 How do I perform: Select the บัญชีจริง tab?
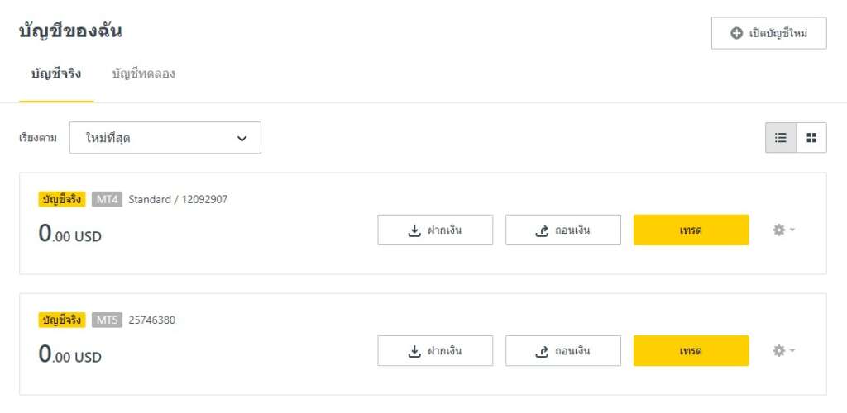(x=56, y=74)
